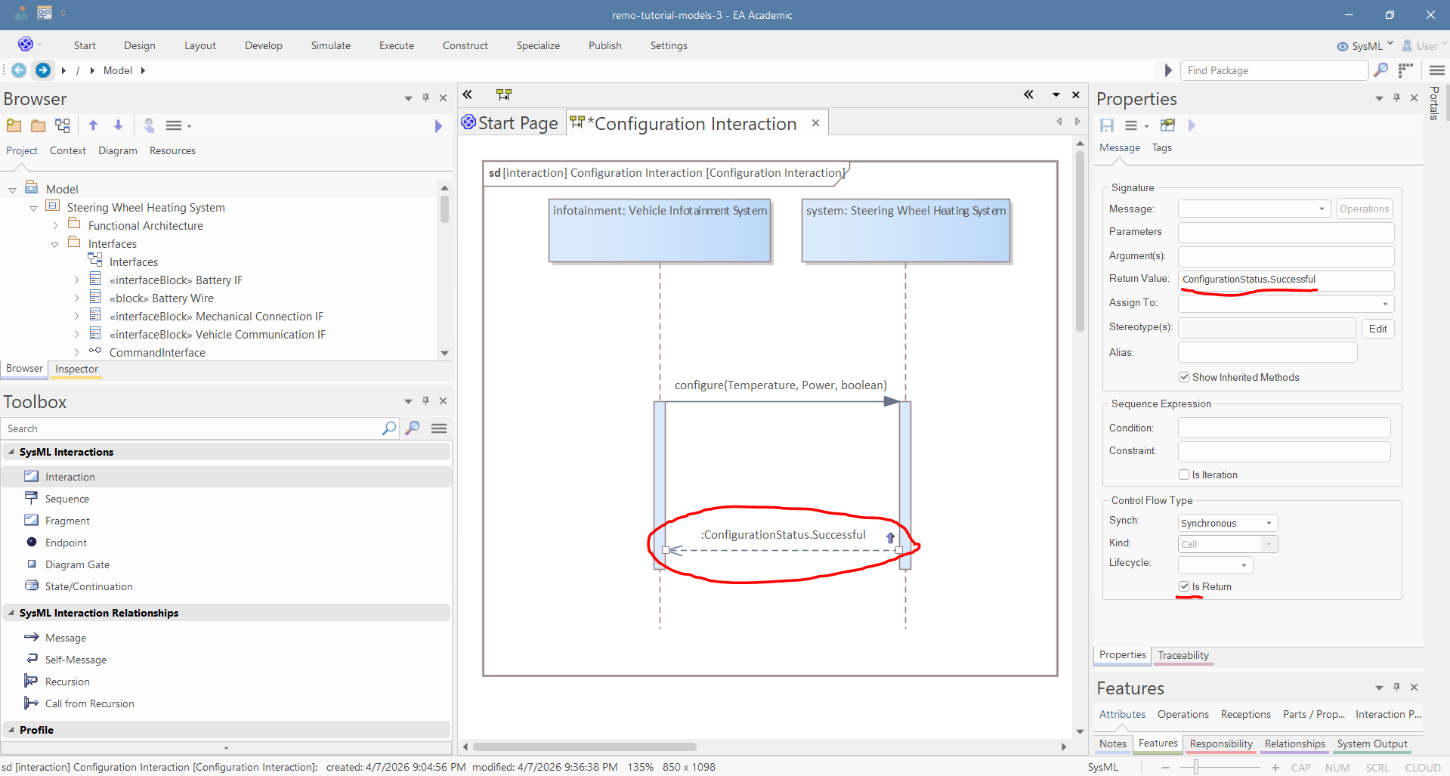The height and width of the screenshot is (776, 1450).
Task: Pick the Endpoint tool in Toolbox
Action: pos(66,543)
